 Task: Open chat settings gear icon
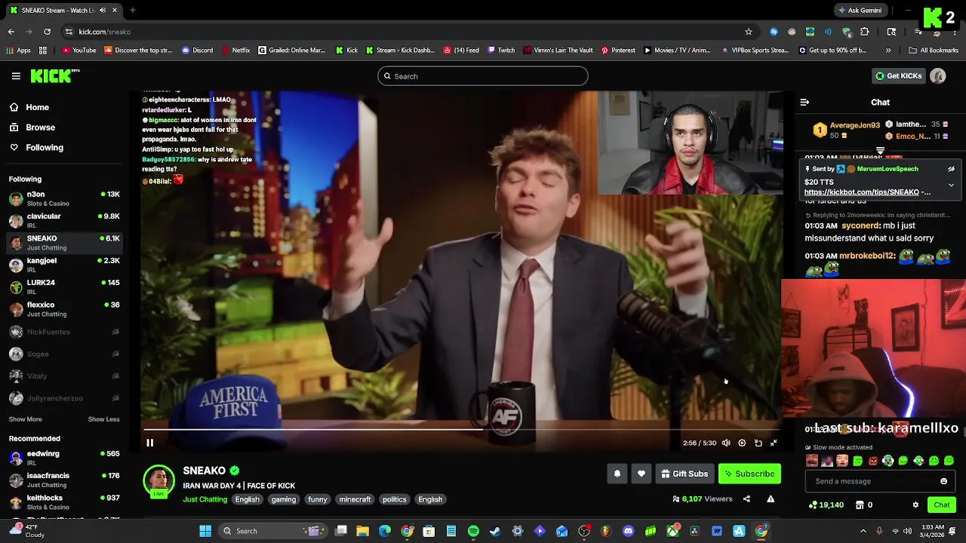tap(915, 505)
